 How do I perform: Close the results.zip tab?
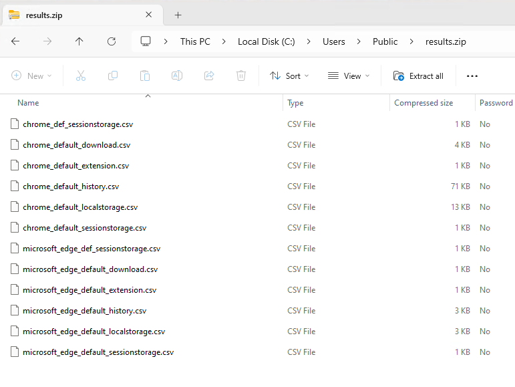(149, 15)
